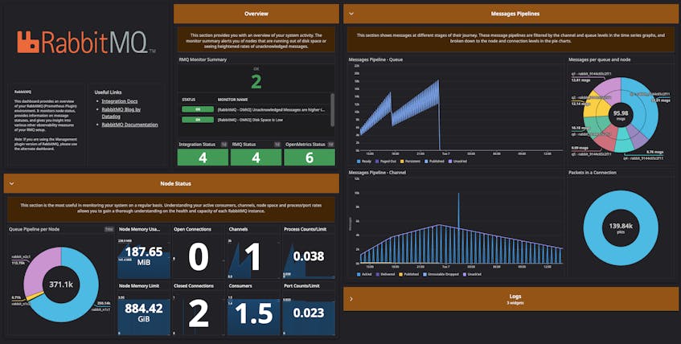Click the 371.1k total in node donut
Screen dimensions: 681x344
[x=61, y=285]
